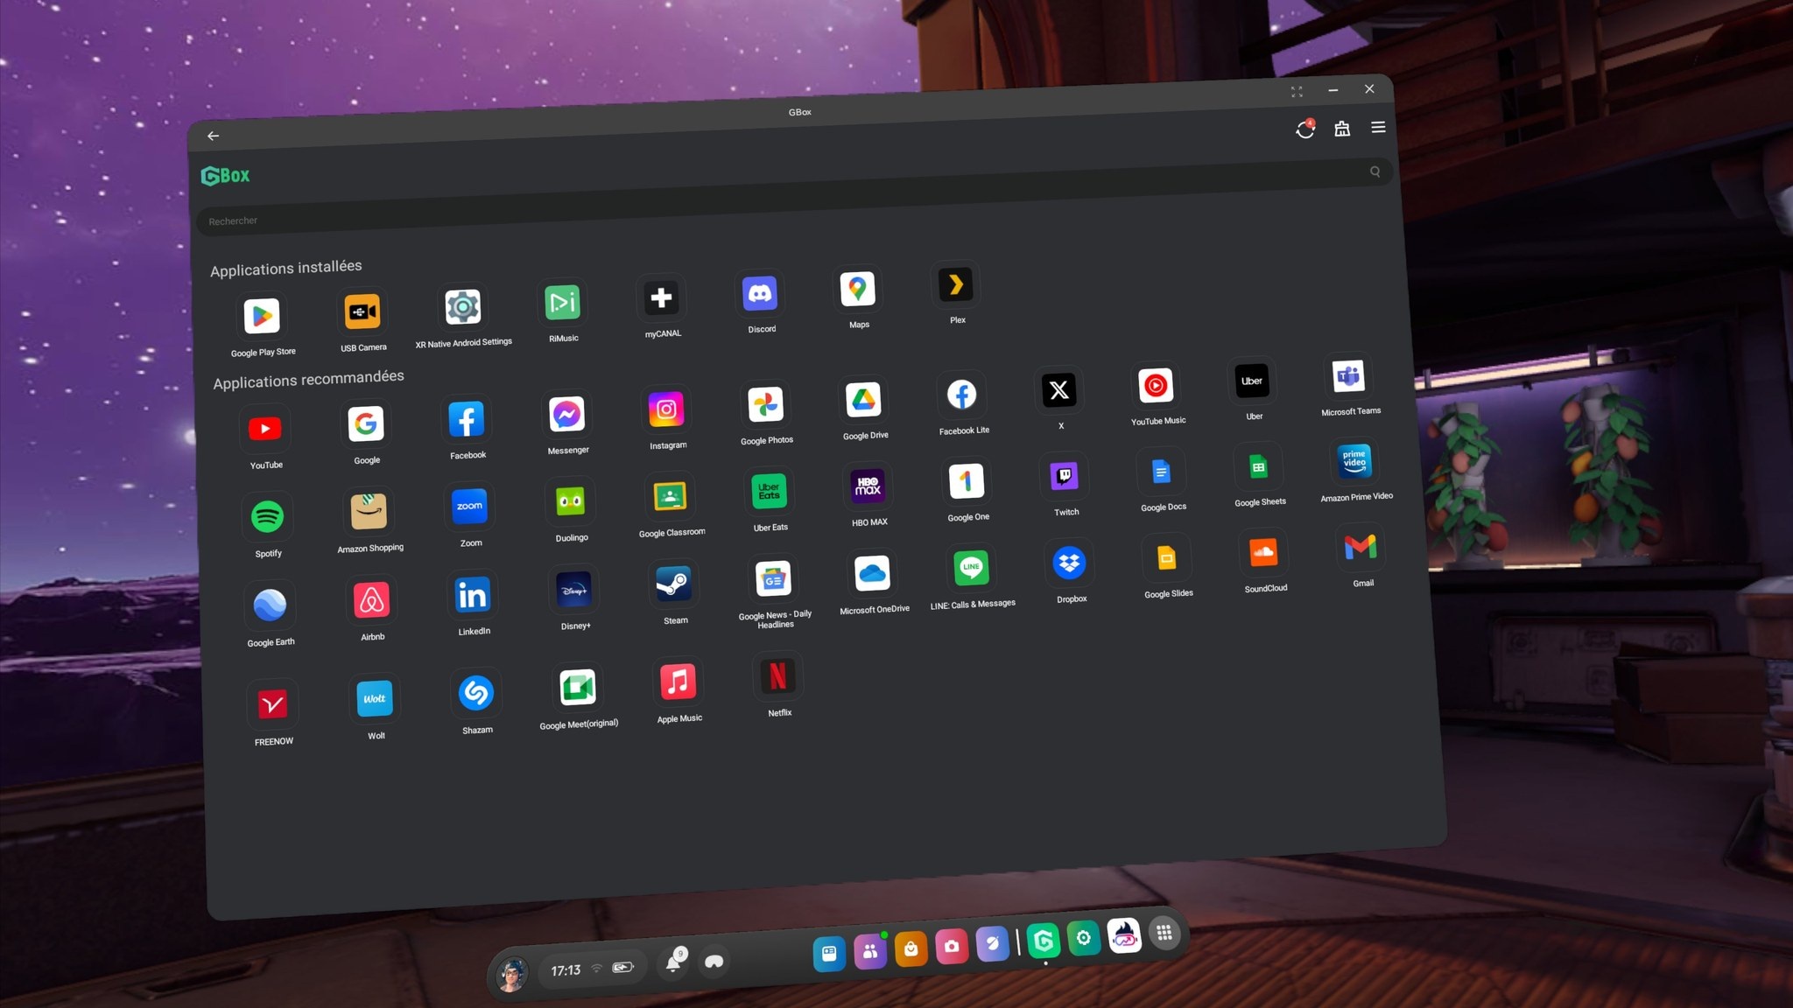Open the Wolt app
Viewport: 1793px width, 1008px height.
375,698
